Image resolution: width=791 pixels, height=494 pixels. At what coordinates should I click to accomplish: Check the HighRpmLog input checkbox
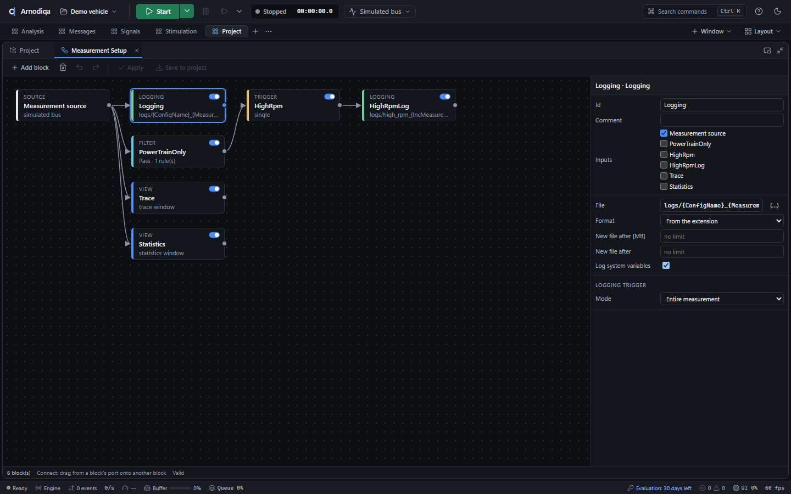(x=664, y=165)
